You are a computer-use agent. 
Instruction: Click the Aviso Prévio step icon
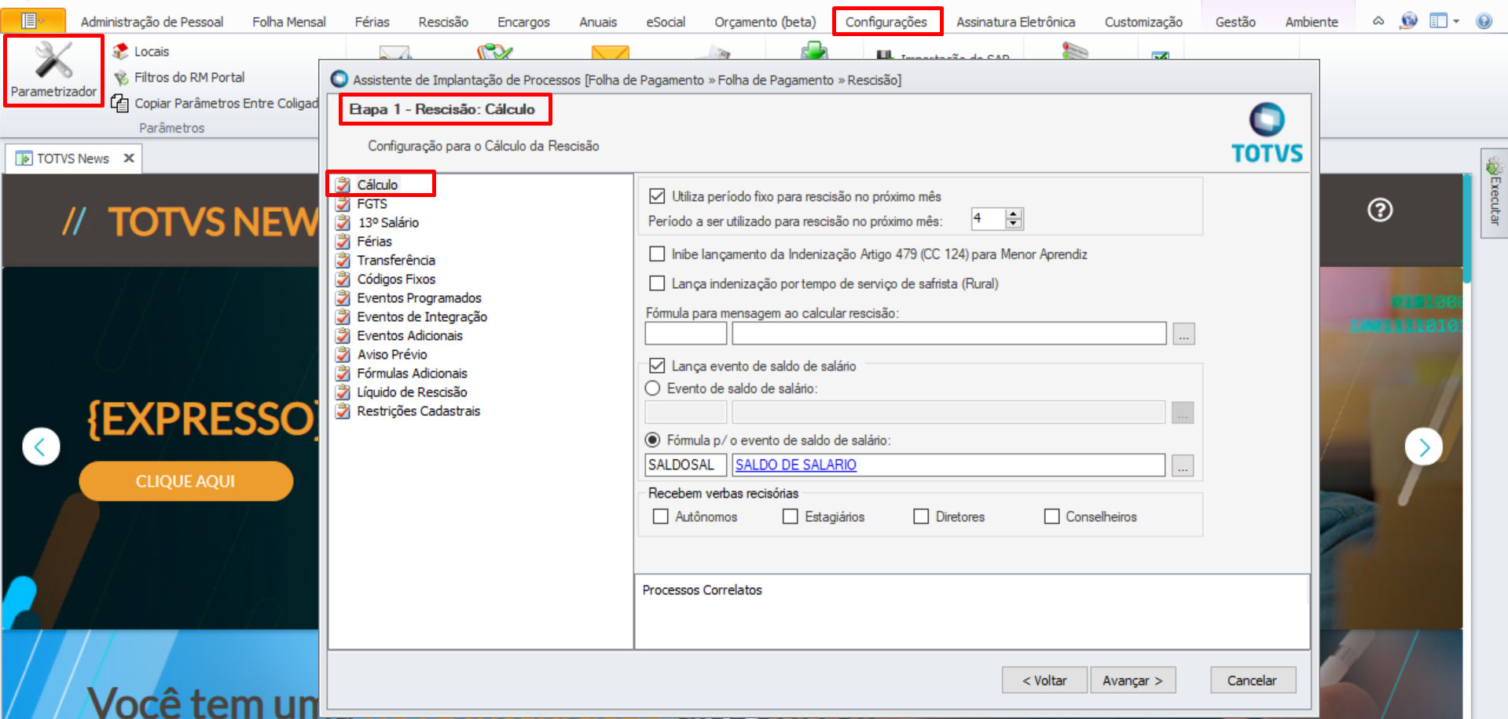click(343, 355)
